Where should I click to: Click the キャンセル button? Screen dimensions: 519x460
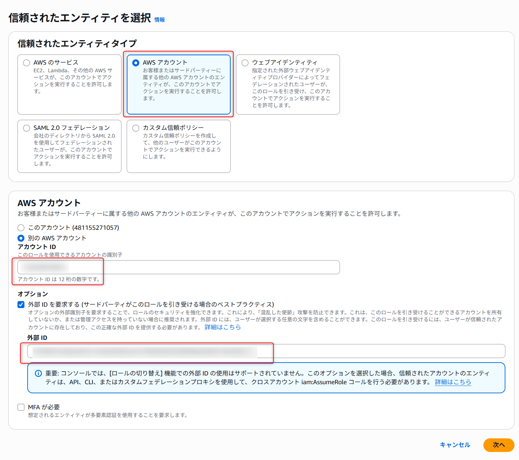click(x=455, y=445)
